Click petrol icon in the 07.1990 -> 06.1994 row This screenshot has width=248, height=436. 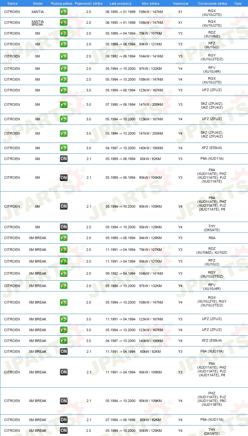(64, 104)
